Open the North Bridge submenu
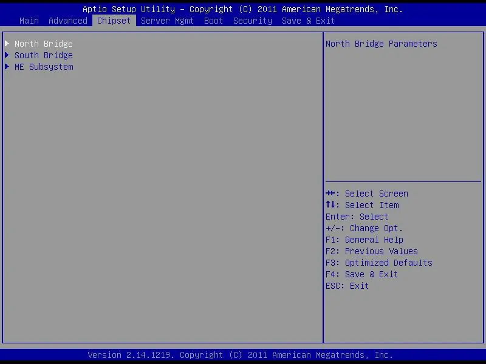The width and height of the screenshot is (486, 364). 44,44
